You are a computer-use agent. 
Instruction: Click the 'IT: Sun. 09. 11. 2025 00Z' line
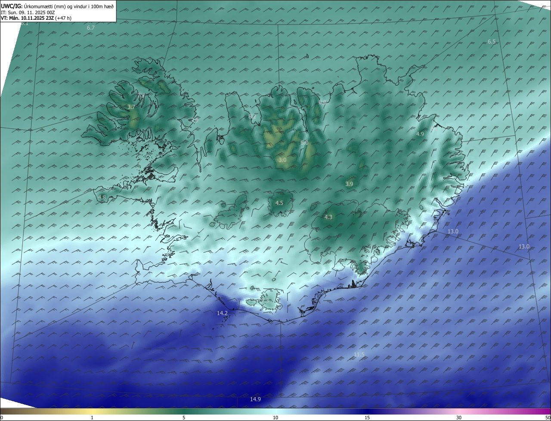28,12
